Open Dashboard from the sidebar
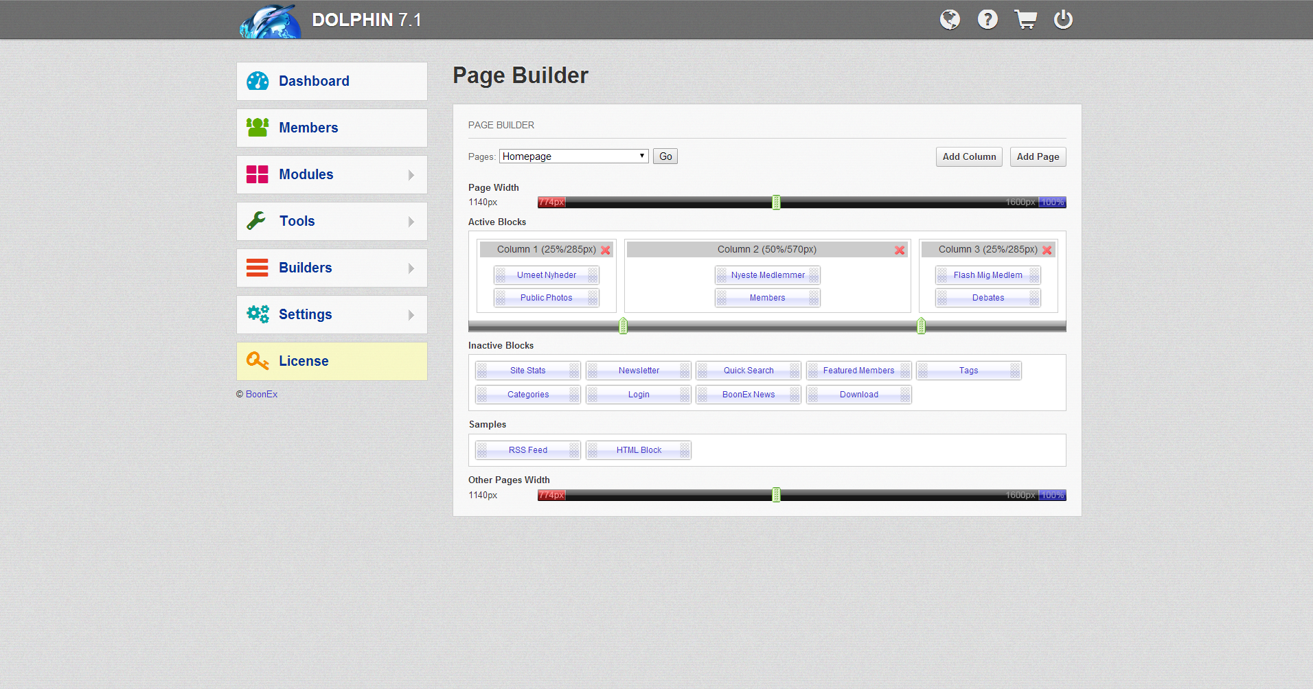Image resolution: width=1313 pixels, height=689 pixels. (314, 81)
